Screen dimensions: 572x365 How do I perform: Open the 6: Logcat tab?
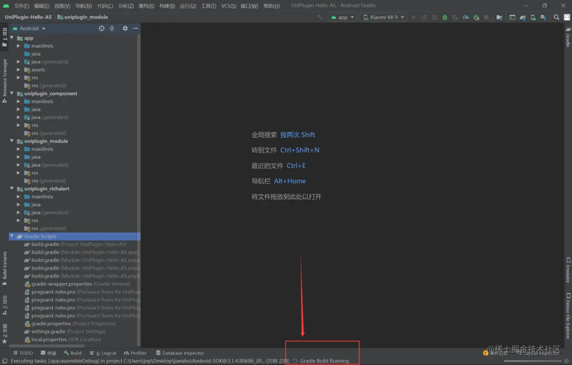point(103,353)
